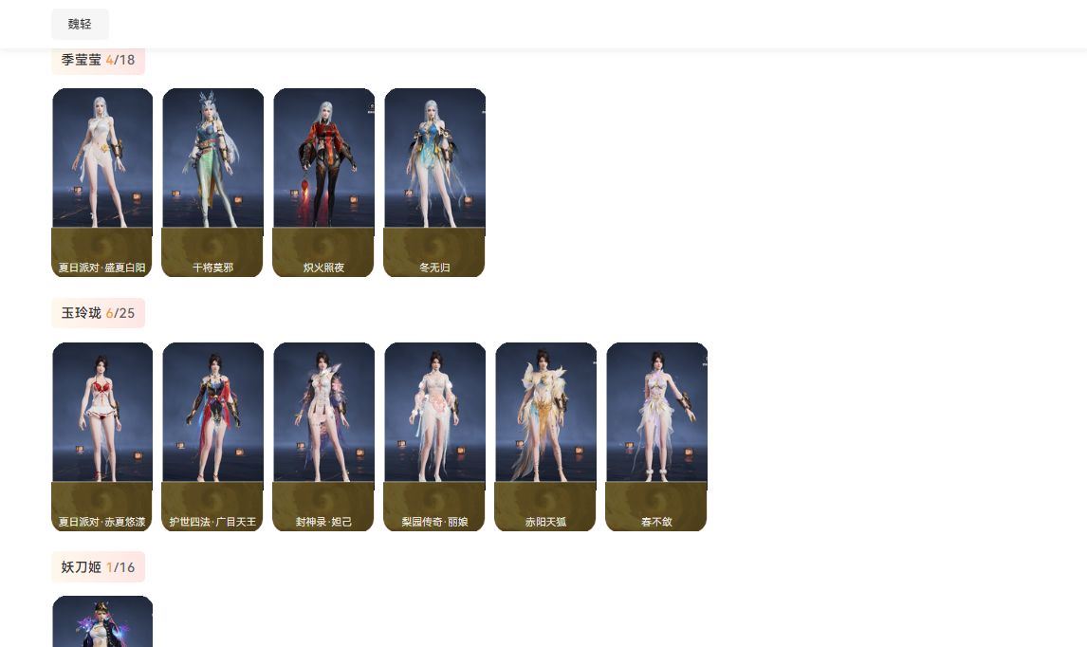Screen dimensions: 1087x647
Task: Click the 赤阳天狐 name caption
Action: [545, 522]
